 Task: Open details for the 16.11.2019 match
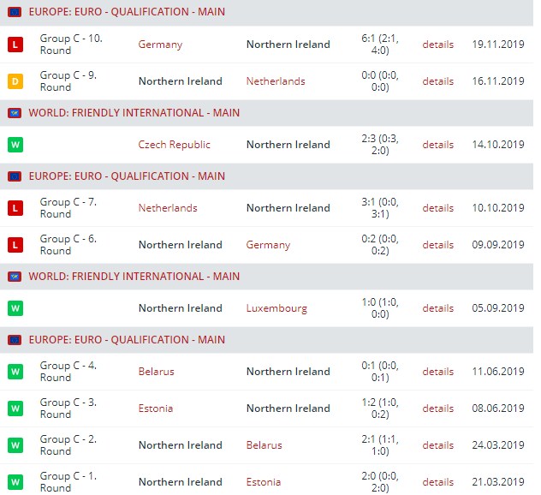[x=437, y=81]
